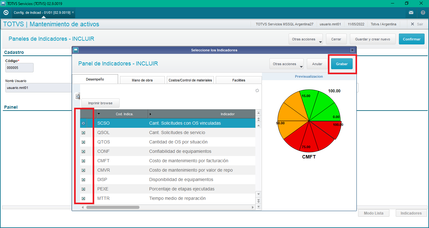The height and width of the screenshot is (228, 429).
Task: Open the help question mark icon
Action: [x=423, y=13]
